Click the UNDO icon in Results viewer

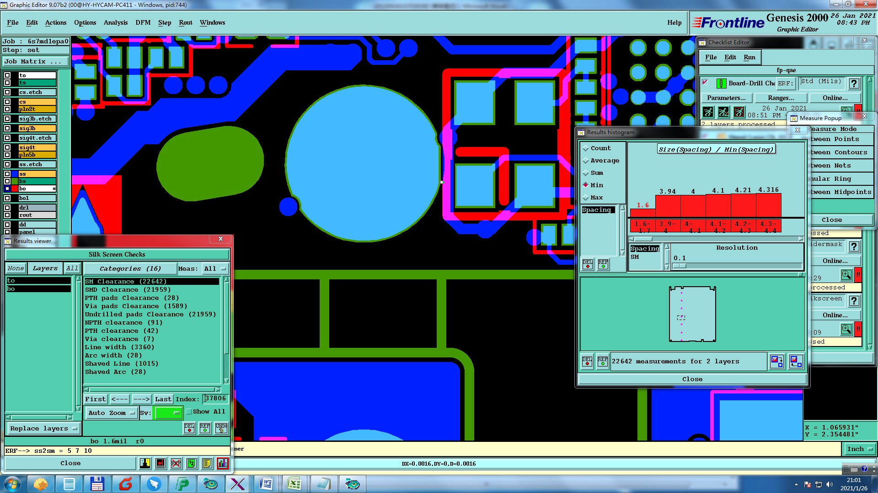pos(221,428)
